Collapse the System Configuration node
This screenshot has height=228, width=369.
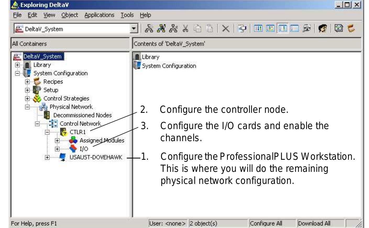17,73
